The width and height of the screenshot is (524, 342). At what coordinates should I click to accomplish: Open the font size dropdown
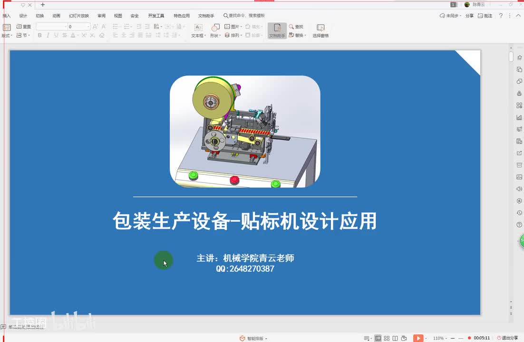click(x=88, y=27)
